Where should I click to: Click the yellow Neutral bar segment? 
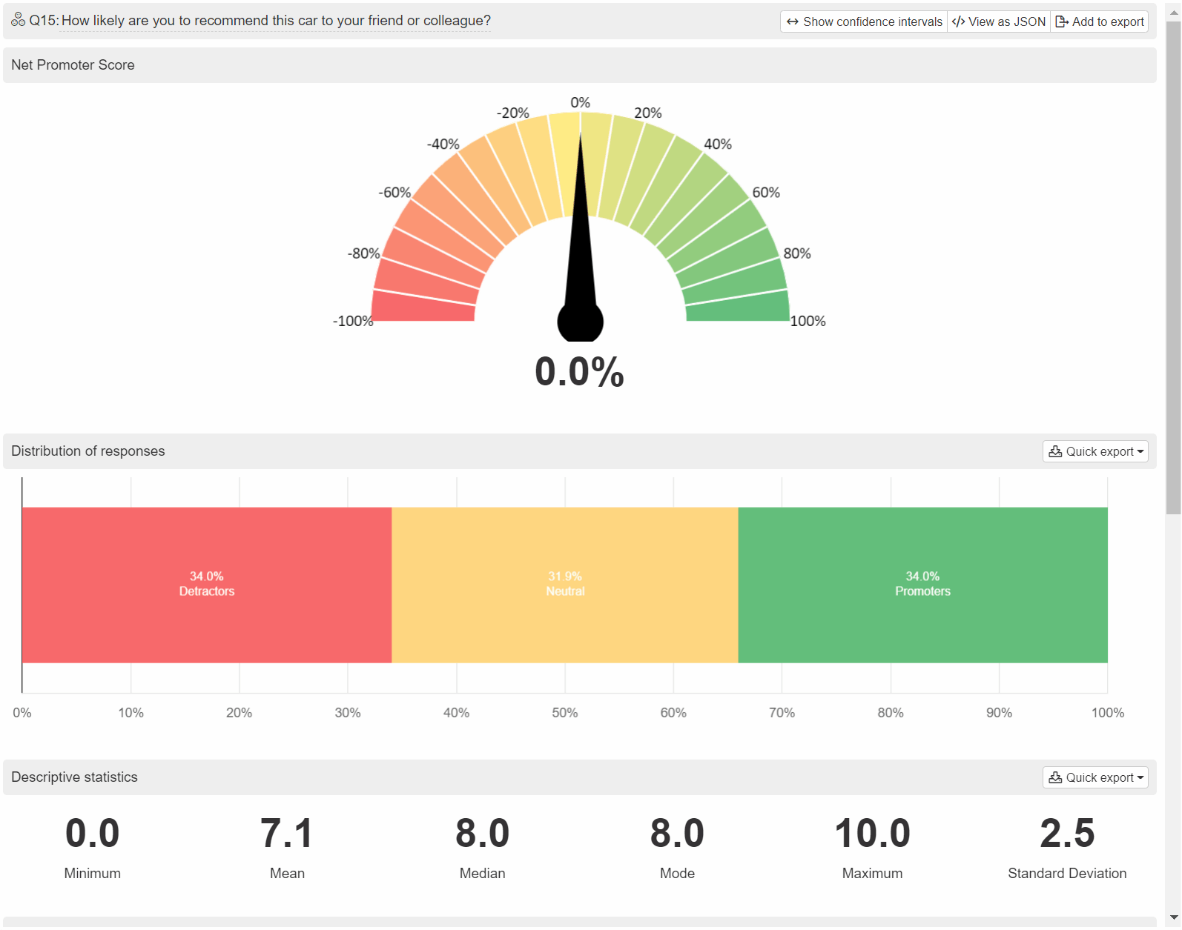tap(565, 585)
